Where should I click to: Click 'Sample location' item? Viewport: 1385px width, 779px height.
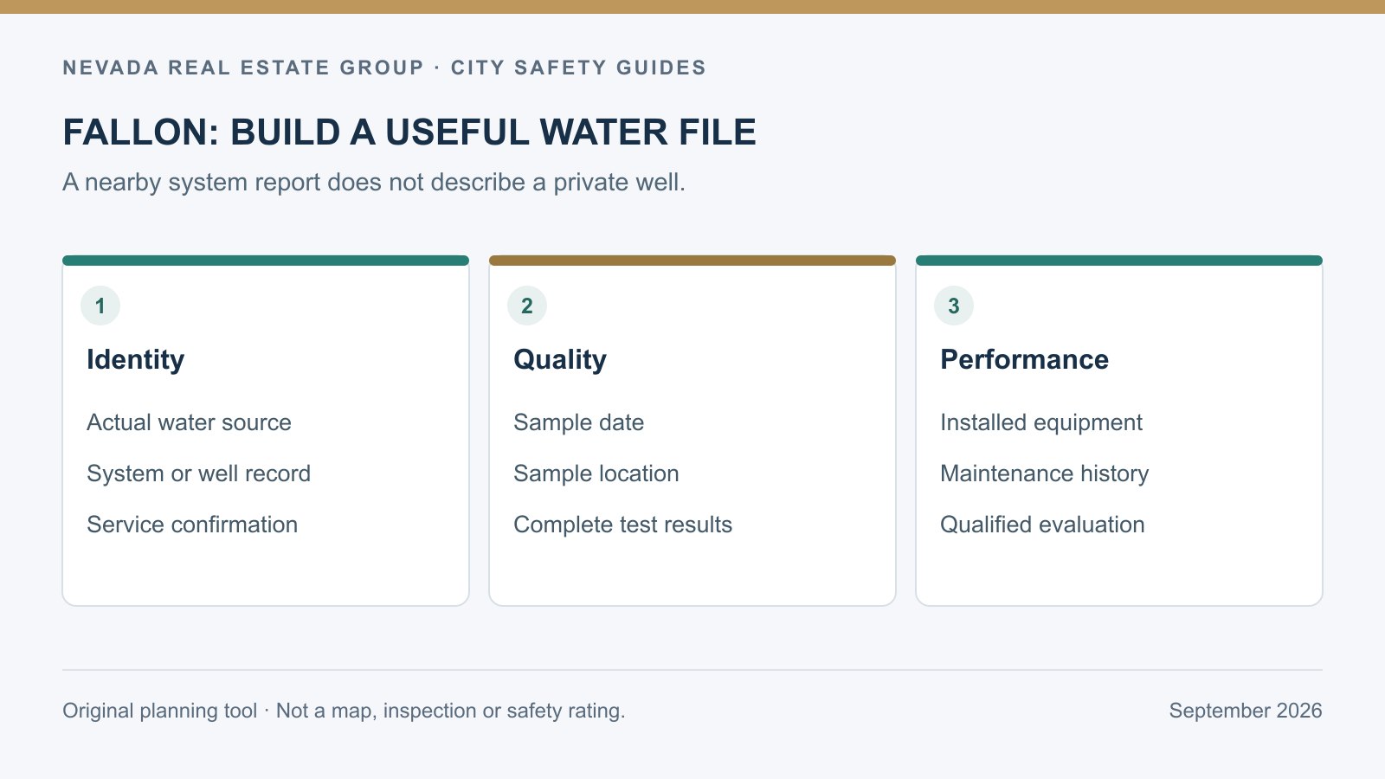(596, 473)
